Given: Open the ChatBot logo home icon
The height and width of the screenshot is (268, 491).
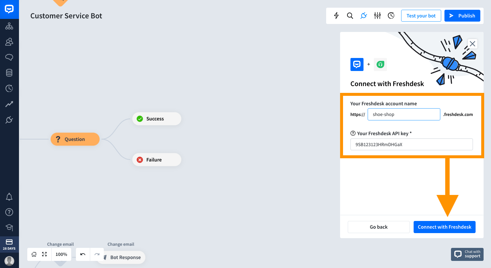Looking at the screenshot, I should pos(9,9).
